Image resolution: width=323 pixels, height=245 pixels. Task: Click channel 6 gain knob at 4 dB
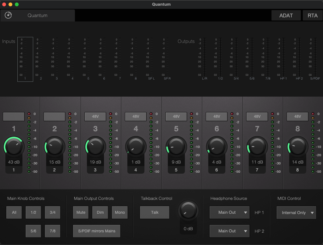[x=217, y=147]
